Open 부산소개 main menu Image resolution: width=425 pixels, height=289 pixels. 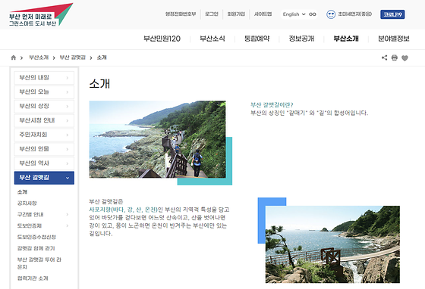(x=346, y=39)
